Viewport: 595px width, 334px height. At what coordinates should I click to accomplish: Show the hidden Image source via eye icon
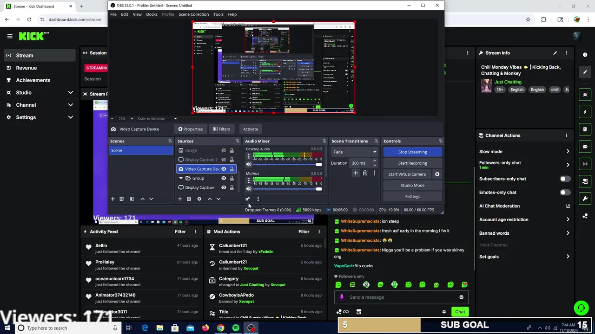pyautogui.click(x=224, y=150)
